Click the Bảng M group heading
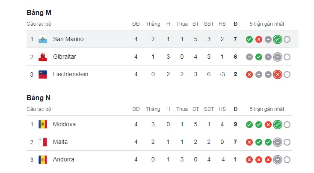The image size is (314, 173). [x=39, y=13]
